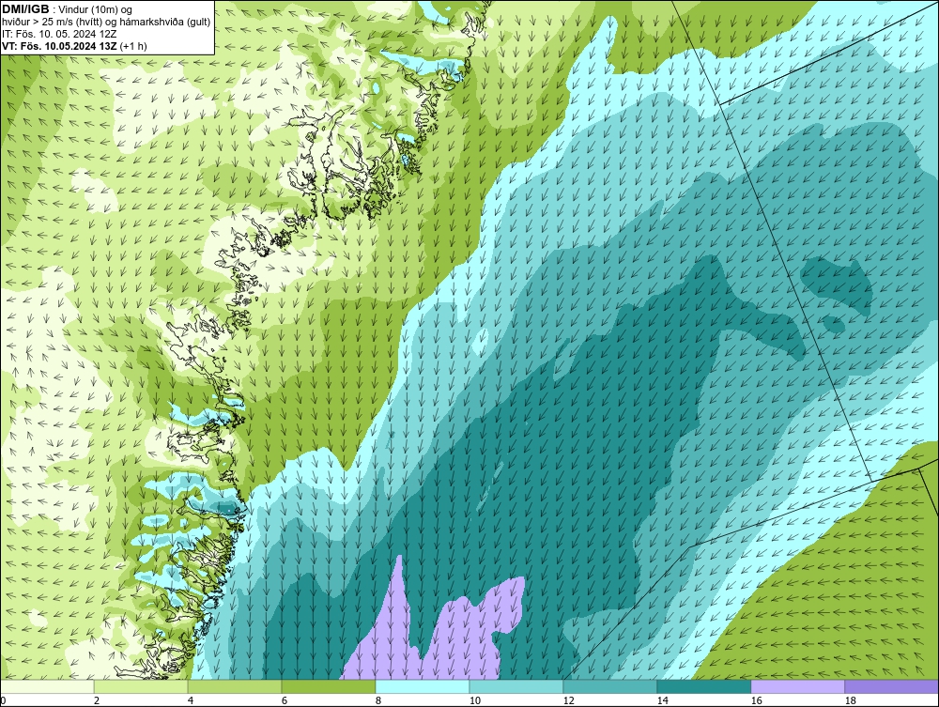
Task: Click the legend scale label 2
Action: tap(97, 700)
